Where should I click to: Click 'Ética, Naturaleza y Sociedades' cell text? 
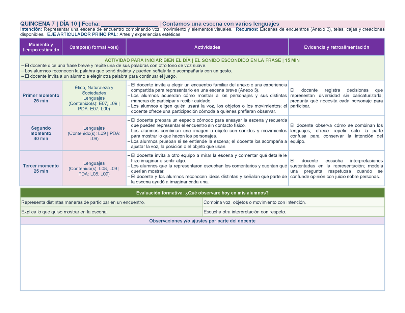point(94,90)
